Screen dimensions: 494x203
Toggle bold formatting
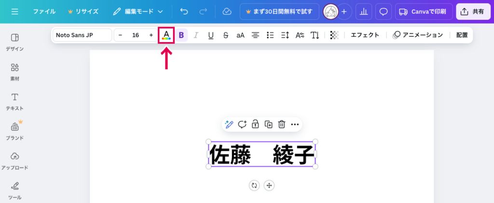(181, 35)
